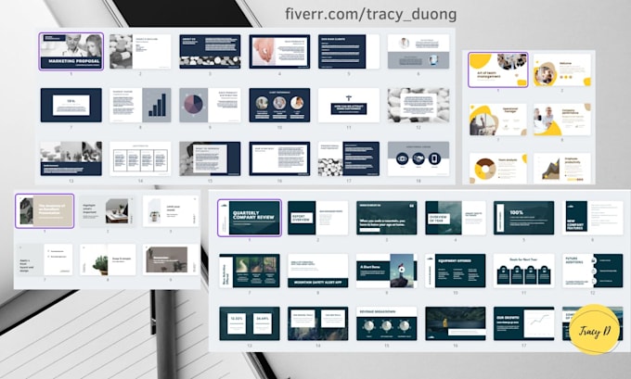
Task: Open slide 10 with three circular portraits
Action: pyautogui.click(x=279, y=105)
